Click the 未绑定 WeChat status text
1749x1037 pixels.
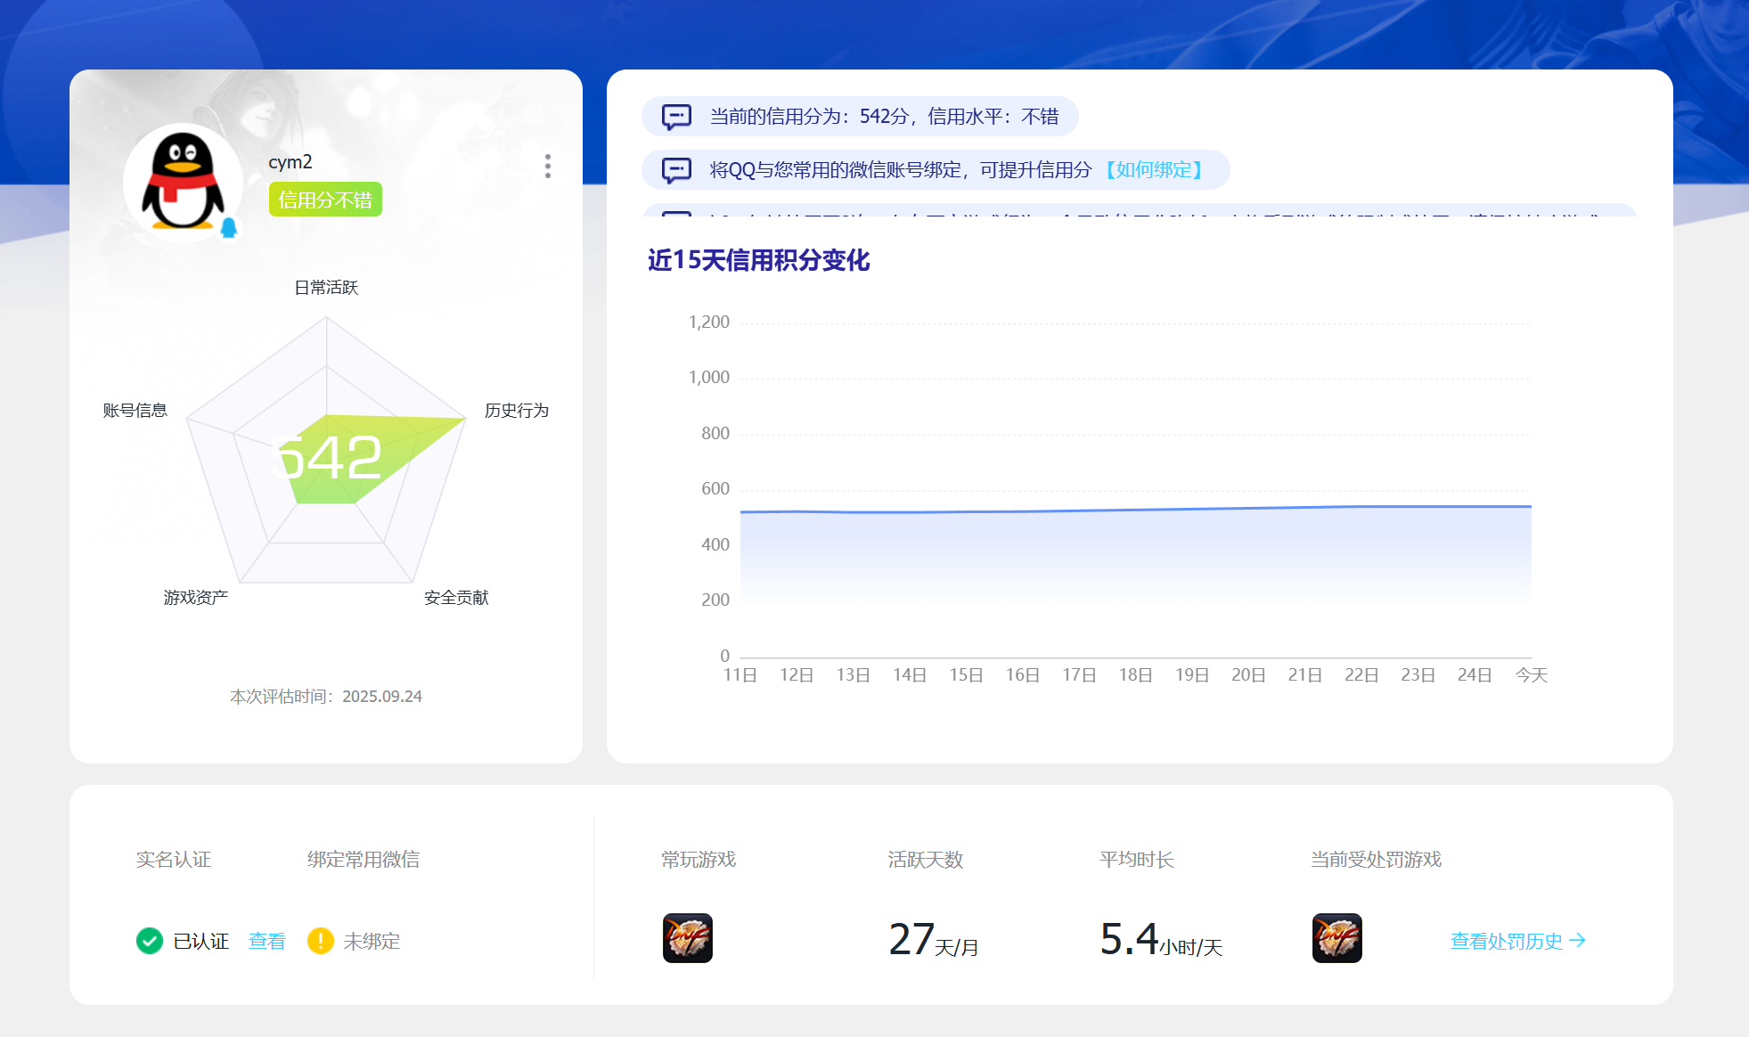coord(372,941)
